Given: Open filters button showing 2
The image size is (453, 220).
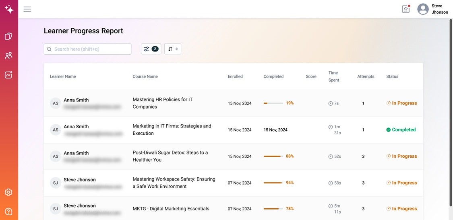Looking at the screenshot, I should click(x=151, y=49).
